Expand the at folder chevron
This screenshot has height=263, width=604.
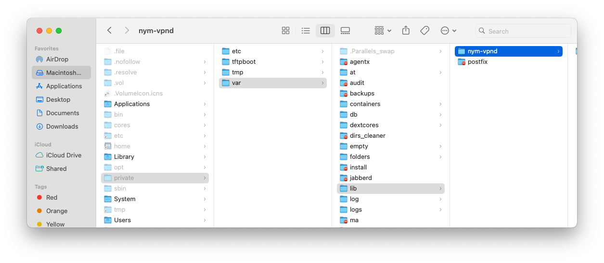click(440, 72)
